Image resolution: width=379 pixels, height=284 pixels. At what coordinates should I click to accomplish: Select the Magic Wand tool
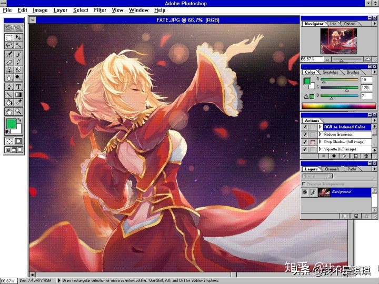point(18,45)
